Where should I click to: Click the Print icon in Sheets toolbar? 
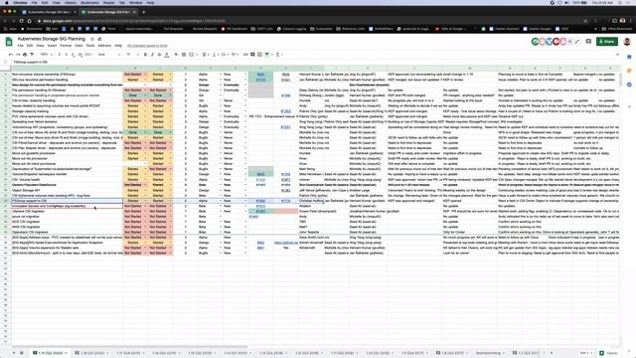coord(25,55)
